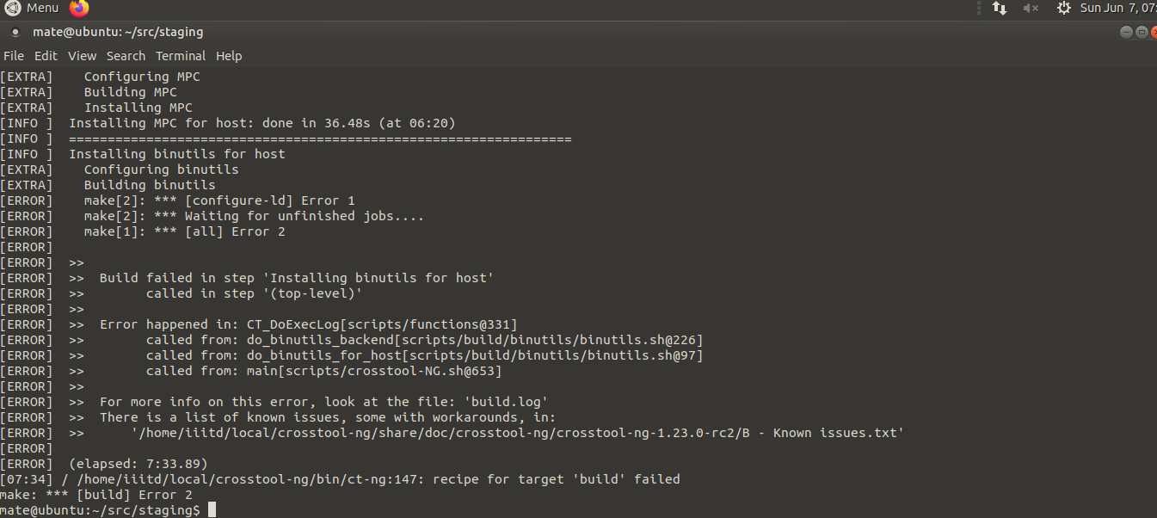Unmute the system volume indicator
The width and height of the screenshot is (1157, 518).
1030,9
